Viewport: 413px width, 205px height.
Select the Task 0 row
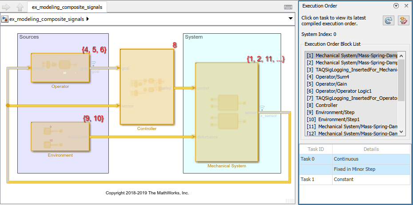click(354, 159)
